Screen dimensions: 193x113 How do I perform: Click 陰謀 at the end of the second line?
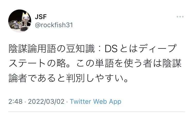click(172, 63)
